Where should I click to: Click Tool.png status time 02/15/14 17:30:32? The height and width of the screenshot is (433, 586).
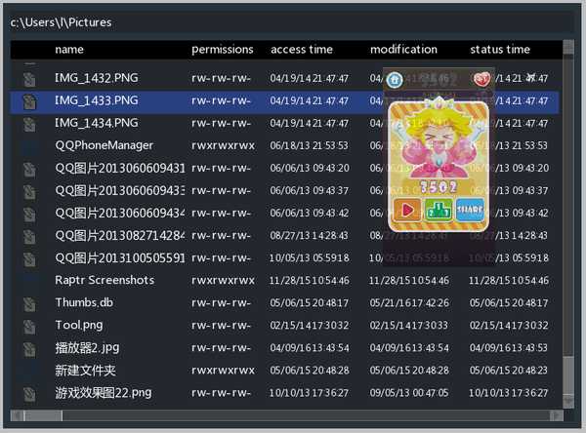[x=509, y=326]
